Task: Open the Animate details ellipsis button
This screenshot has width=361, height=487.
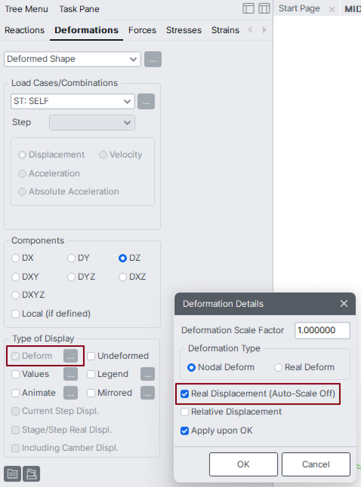Action: click(70, 393)
